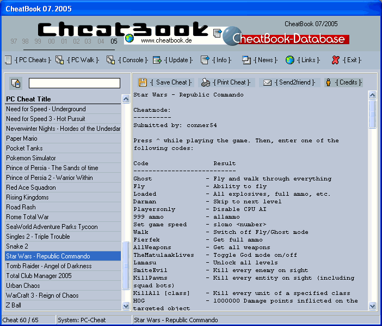This screenshot has width=382, height=326.
Task: Click the CheatBook-Database sphere logo
Action: pyautogui.click(x=232, y=36)
